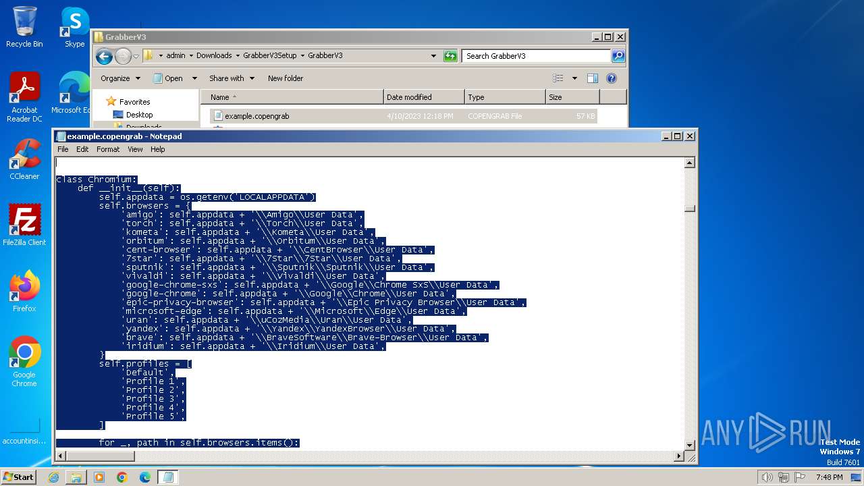Open Notepad Help menu
Image resolution: width=864 pixels, height=486 pixels.
(157, 149)
